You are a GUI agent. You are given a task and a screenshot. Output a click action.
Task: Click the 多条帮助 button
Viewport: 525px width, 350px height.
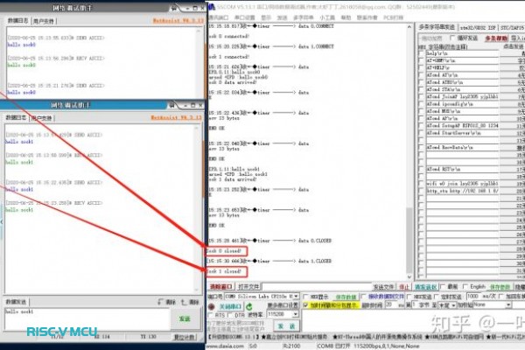(496, 38)
